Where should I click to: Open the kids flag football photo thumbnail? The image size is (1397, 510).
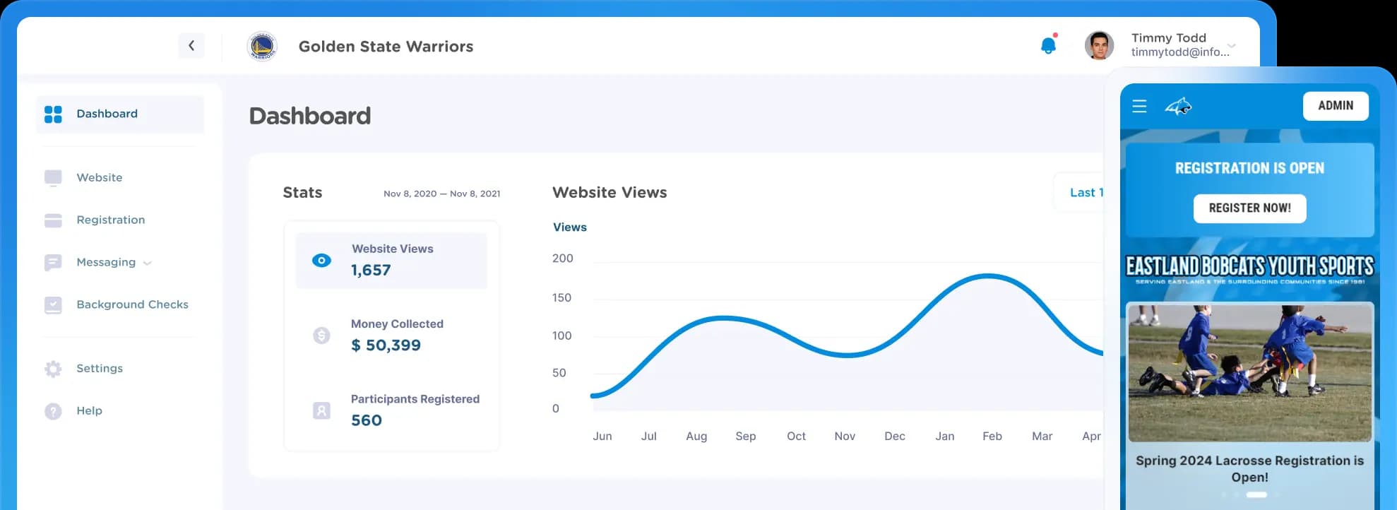1249,373
